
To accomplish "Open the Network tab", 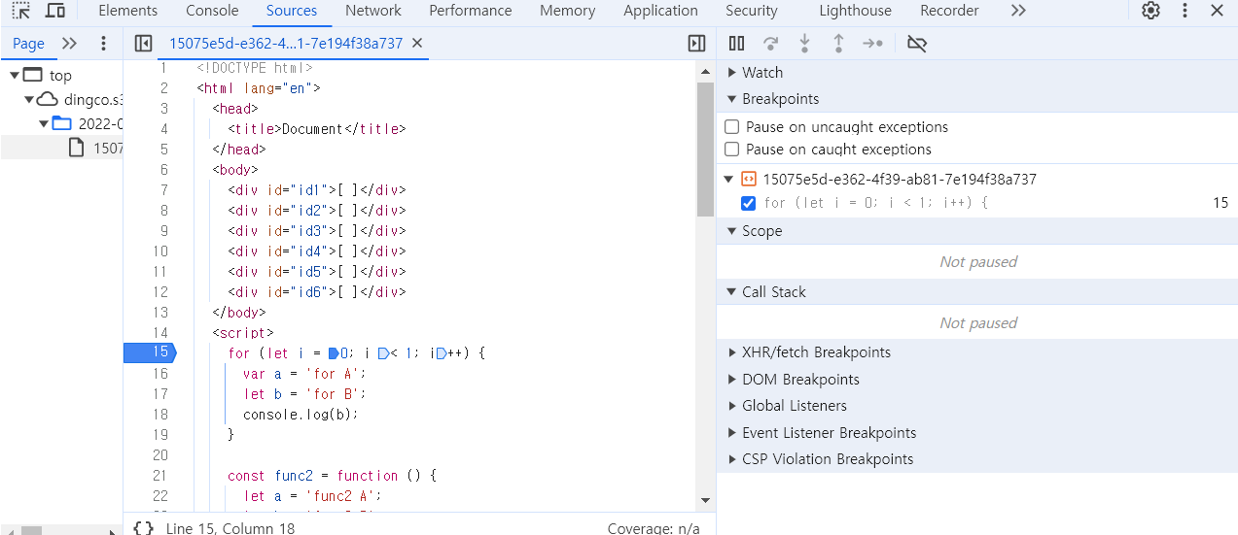I will tap(373, 11).
